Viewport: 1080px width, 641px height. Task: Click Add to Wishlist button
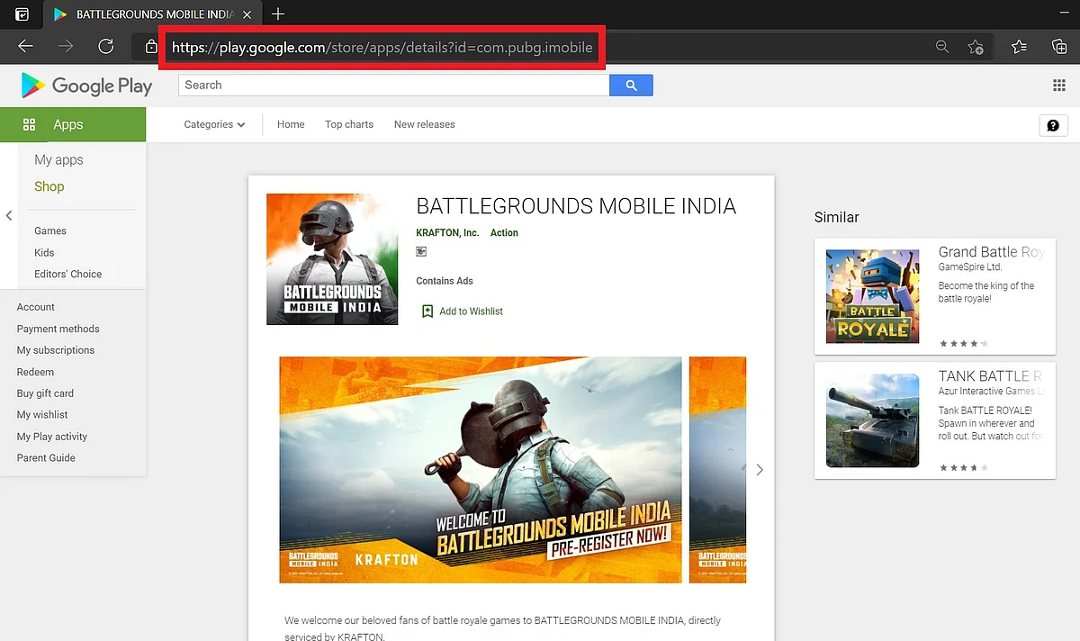tap(462, 311)
